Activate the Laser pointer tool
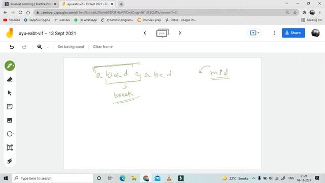The image size is (325, 183). [x=10, y=161]
